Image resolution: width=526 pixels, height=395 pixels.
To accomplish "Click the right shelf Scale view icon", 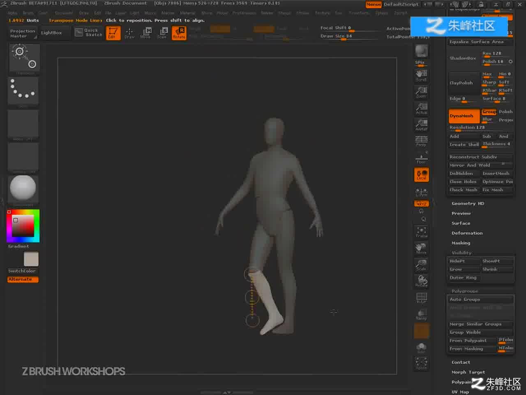I will [421, 265].
